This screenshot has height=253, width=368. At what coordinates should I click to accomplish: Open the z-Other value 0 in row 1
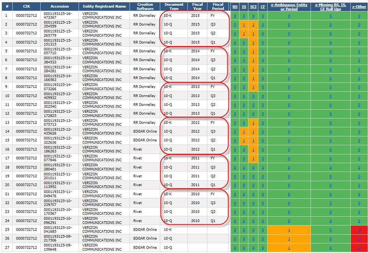point(359,16)
